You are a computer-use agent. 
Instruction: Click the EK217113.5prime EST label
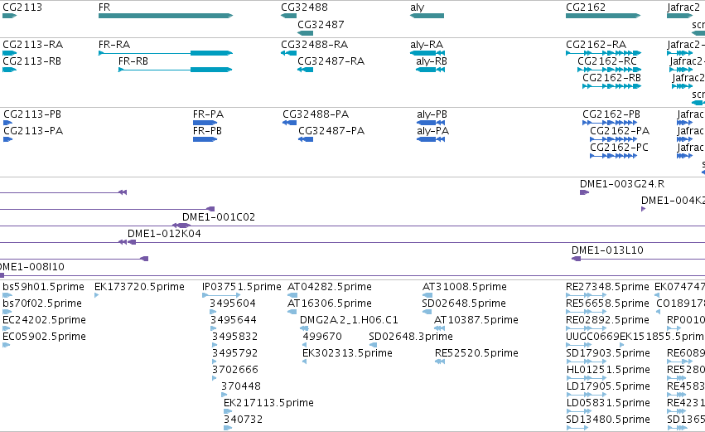pyautogui.click(x=268, y=403)
